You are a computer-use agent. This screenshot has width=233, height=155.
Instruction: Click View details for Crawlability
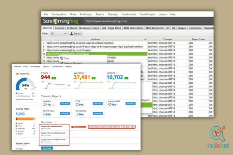coord(65,104)
